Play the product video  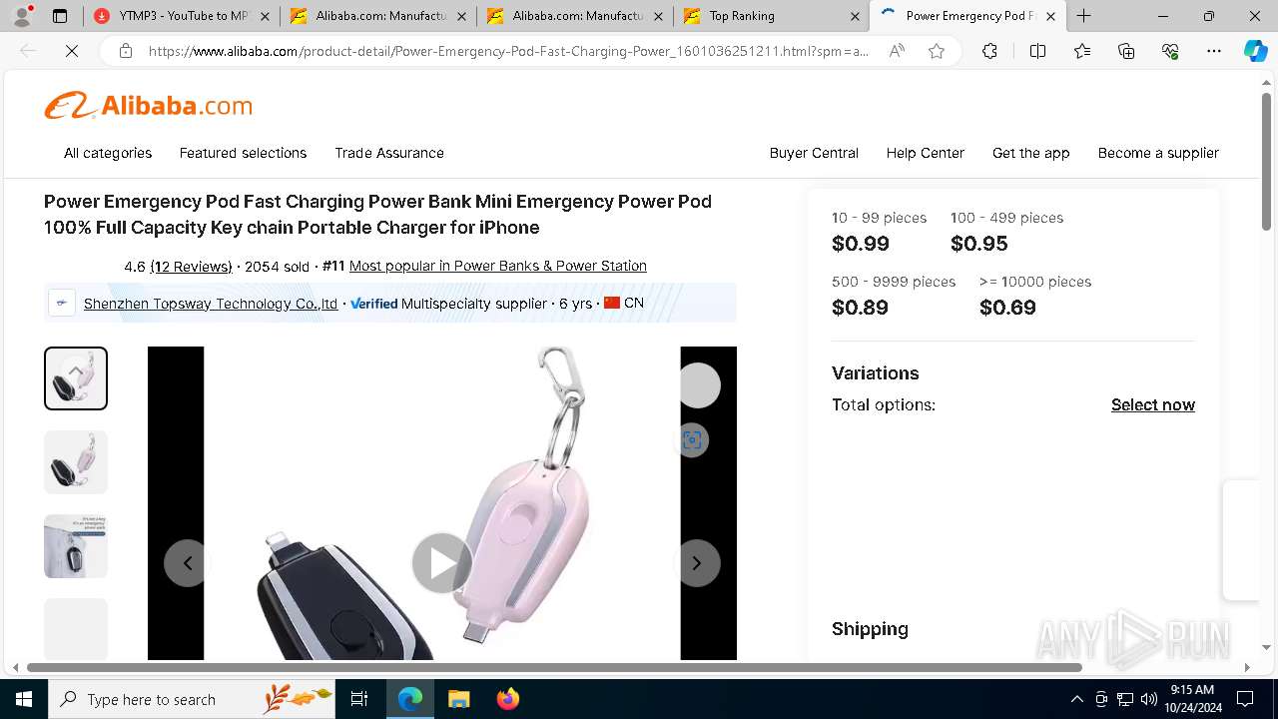[441, 563]
